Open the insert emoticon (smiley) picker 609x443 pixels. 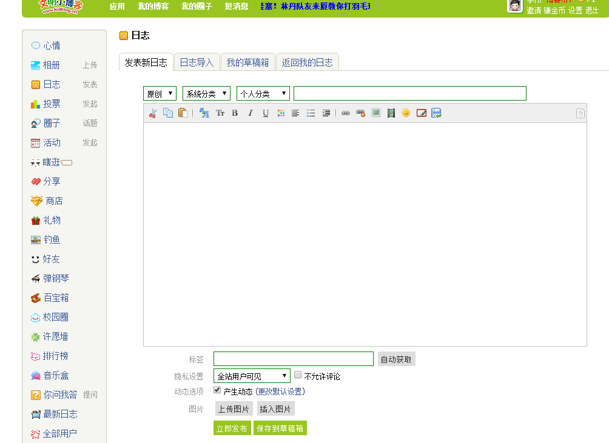pos(405,113)
